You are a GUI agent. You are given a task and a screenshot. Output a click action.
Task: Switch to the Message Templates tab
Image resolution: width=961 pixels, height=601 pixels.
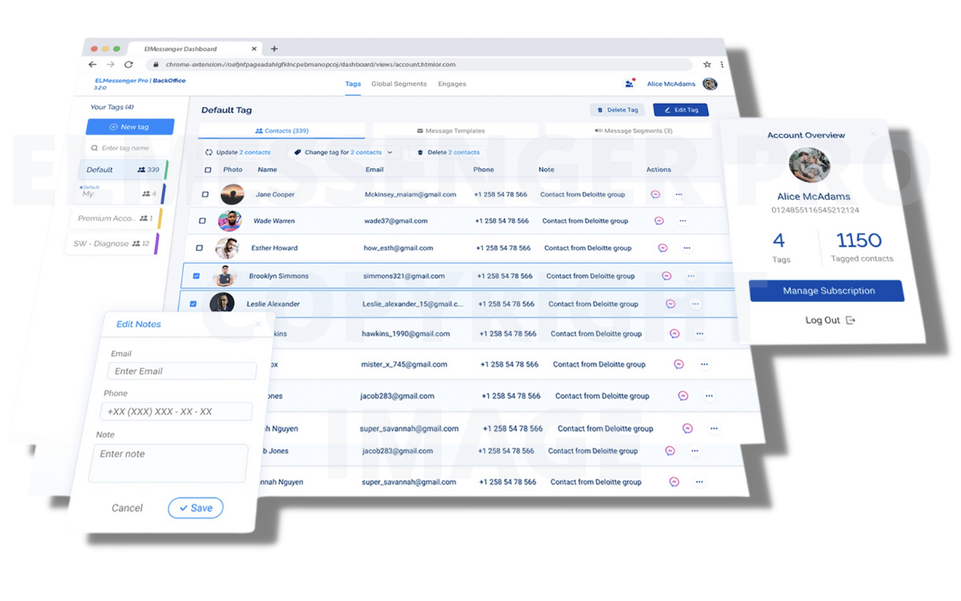[x=453, y=130]
